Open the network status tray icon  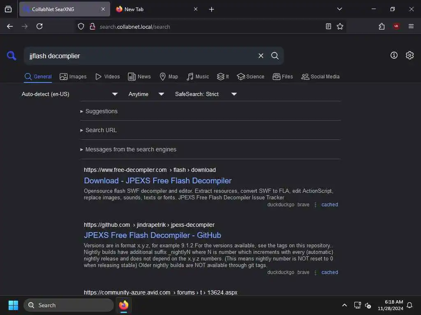pos(357,305)
